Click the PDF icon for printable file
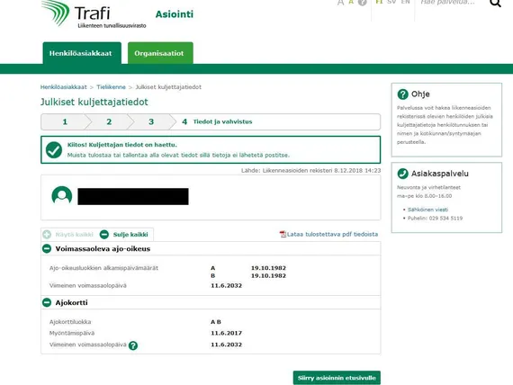The height and width of the screenshot is (385, 513). (283, 234)
